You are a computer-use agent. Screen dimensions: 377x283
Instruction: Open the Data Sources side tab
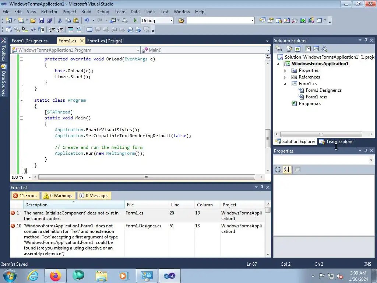point(4,81)
